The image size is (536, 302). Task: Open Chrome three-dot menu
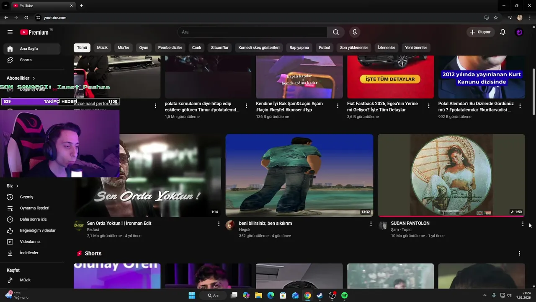point(530,18)
